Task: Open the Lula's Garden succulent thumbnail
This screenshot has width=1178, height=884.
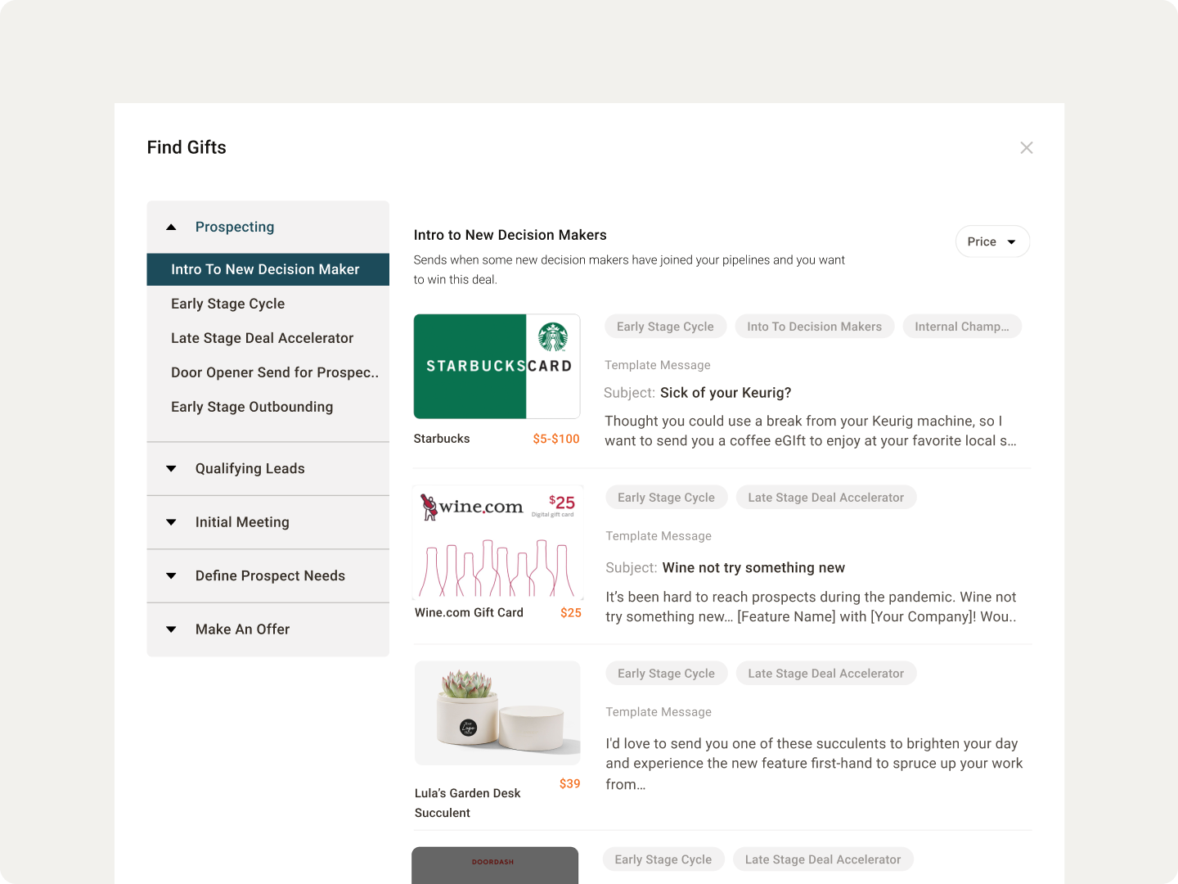Action: 497,713
